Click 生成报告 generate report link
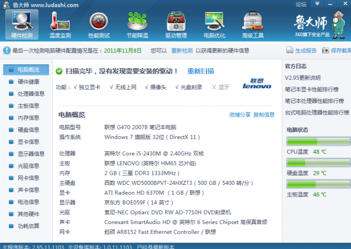The image size is (351, 249). (306, 51)
